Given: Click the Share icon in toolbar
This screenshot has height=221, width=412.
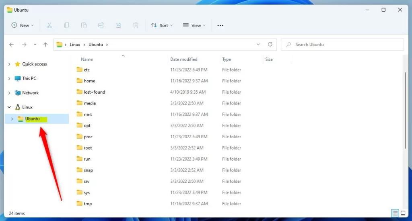Looking at the screenshot, I should [x=118, y=25].
